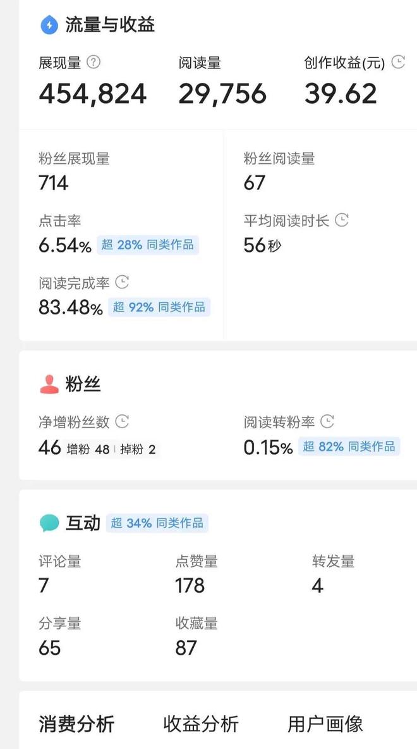Image resolution: width=417 pixels, height=749 pixels.
Task: Tap the 创作收益 value 39.62
Action: (x=341, y=93)
